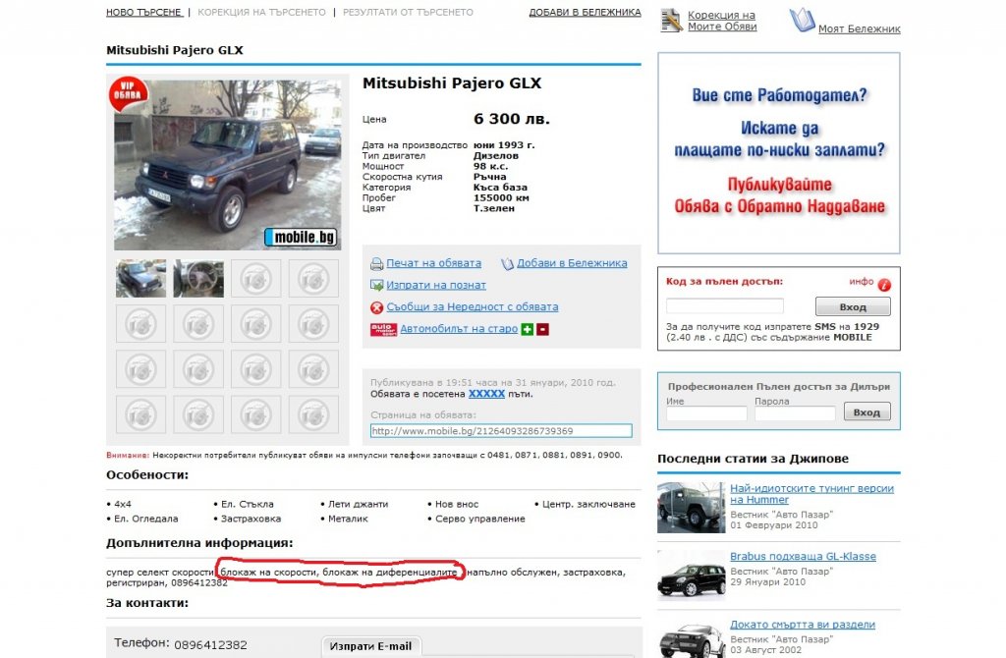Image resolution: width=1006 pixels, height=658 pixels.
Task: Click the Т.зелен color value
Action: click(494, 208)
